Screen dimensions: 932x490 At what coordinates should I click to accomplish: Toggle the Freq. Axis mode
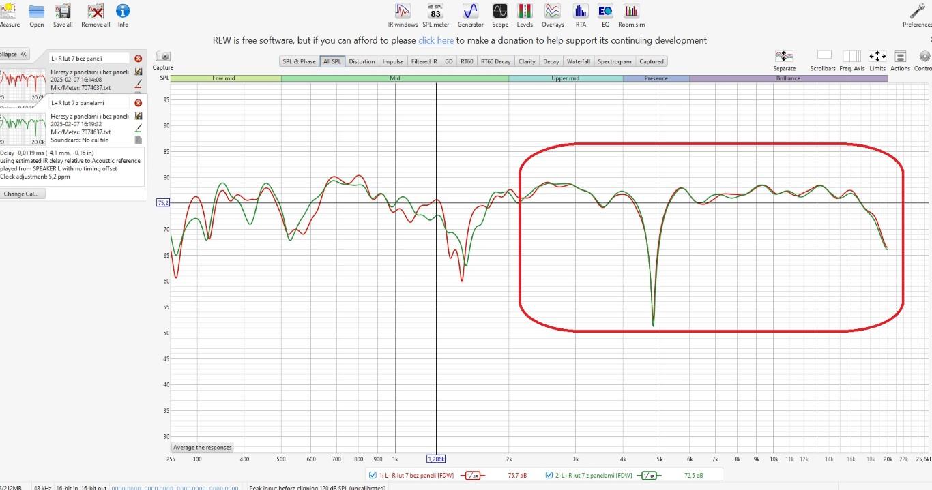coord(851,56)
